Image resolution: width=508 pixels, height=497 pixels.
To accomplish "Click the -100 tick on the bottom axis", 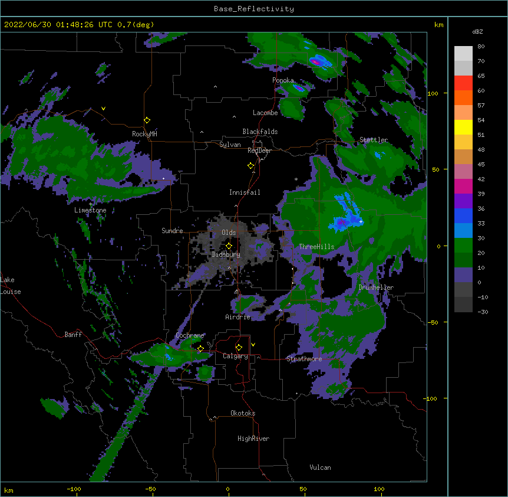I will (74, 489).
